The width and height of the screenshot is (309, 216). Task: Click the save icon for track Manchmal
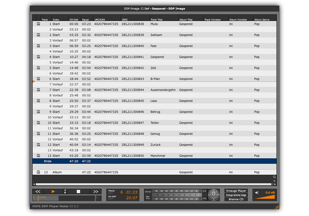click(x=38, y=156)
